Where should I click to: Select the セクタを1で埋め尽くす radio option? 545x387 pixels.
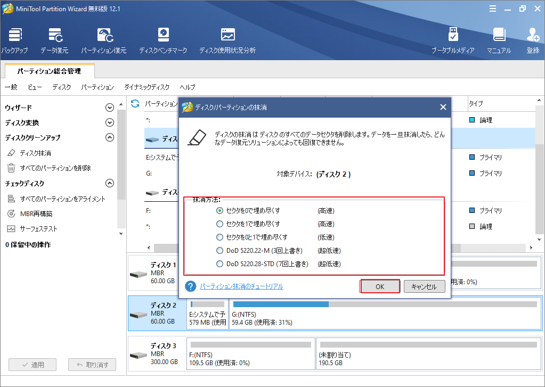click(x=219, y=224)
